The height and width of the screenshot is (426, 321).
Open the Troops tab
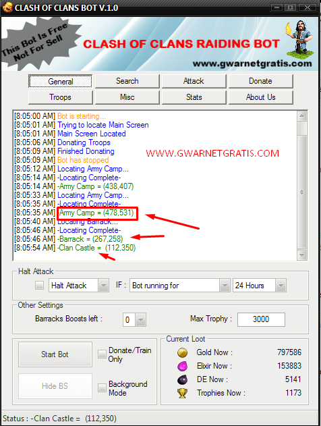click(x=61, y=97)
